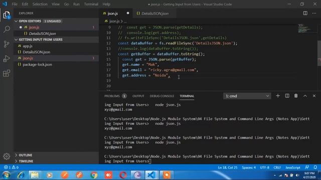Split the editor to the right
Image resolution: width=321 pixels, height=180 pixels.
(x=305, y=13)
